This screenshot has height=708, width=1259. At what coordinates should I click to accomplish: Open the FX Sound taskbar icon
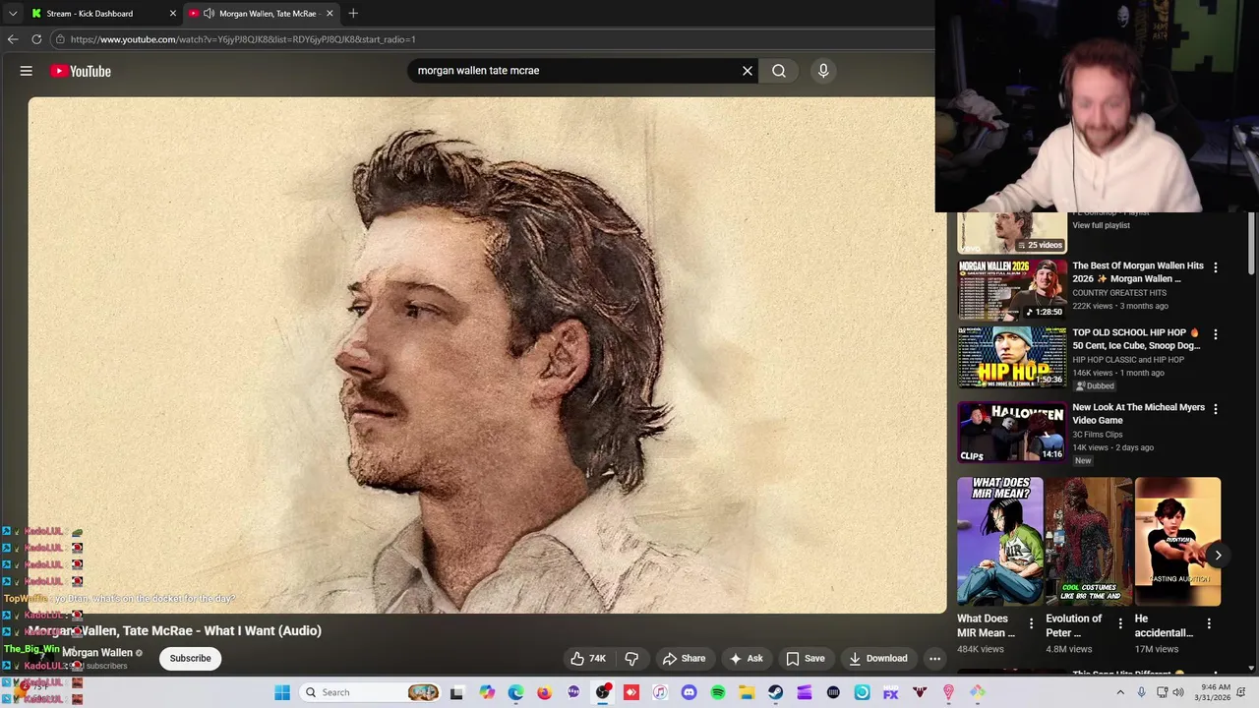891,692
